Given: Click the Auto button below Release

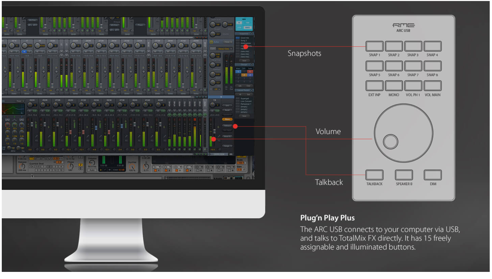Looking at the screenshot, I should click(92, 170).
